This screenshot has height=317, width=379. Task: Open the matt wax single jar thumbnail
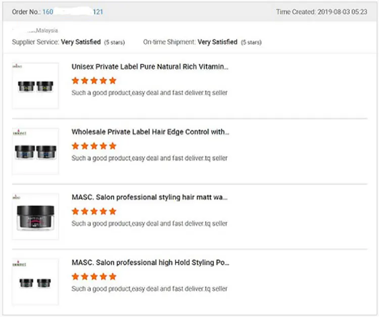click(x=35, y=216)
